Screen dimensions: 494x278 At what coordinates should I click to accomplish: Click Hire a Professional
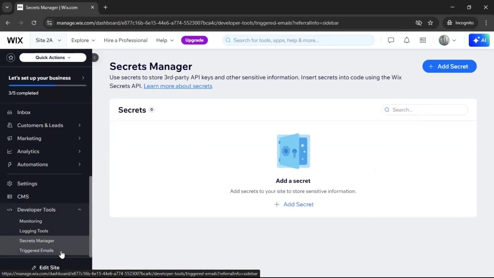pyautogui.click(x=126, y=40)
